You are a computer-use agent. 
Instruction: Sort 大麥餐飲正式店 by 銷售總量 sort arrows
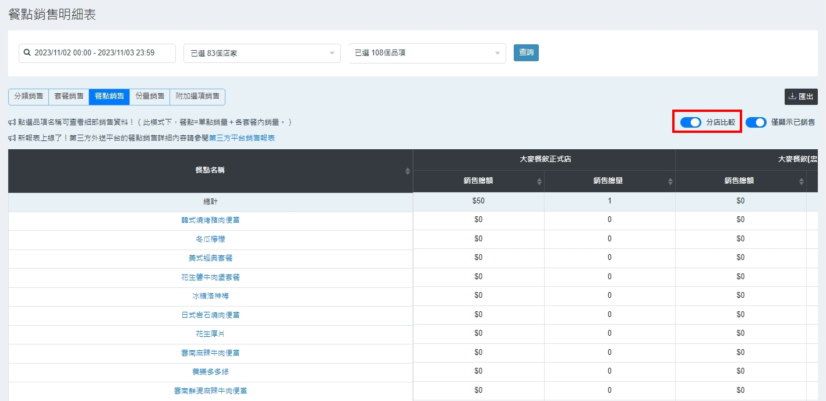pyautogui.click(x=670, y=181)
